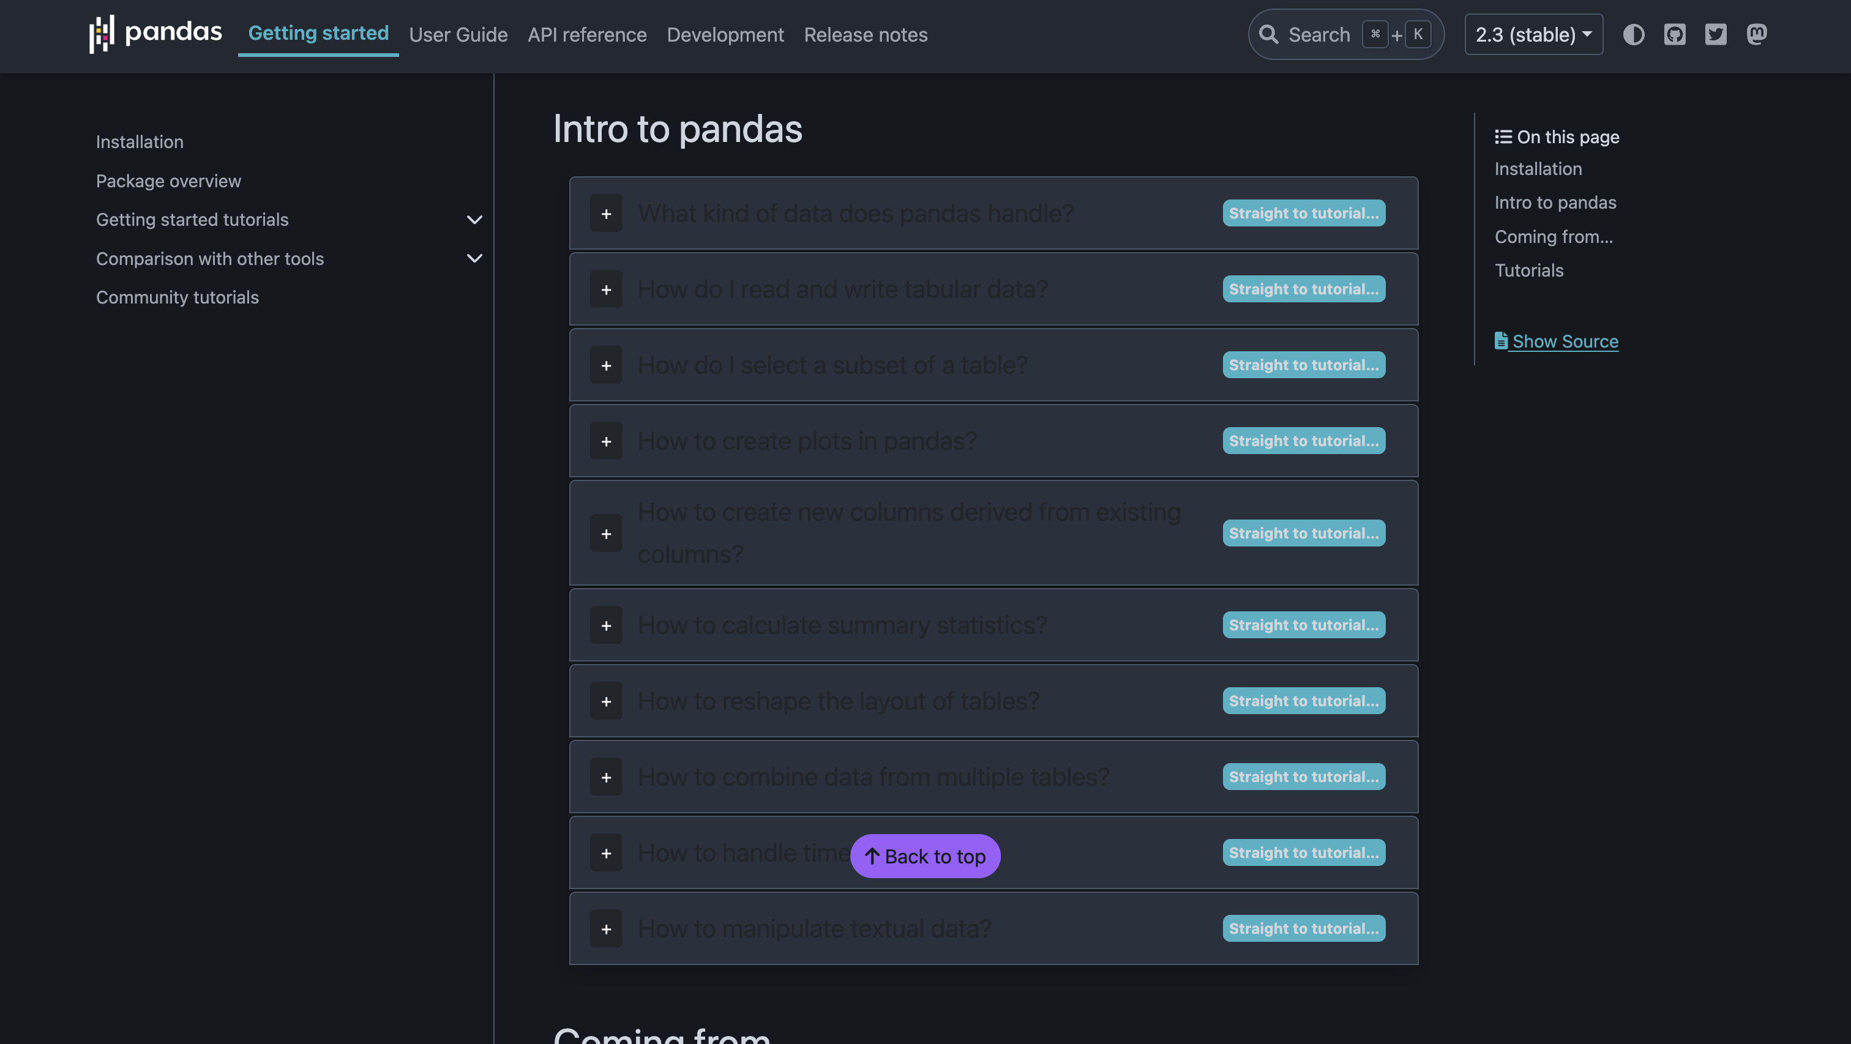This screenshot has width=1851, height=1044.
Task: Expand 'How to combine data from multiple tables?' plus
Action: [x=606, y=777]
